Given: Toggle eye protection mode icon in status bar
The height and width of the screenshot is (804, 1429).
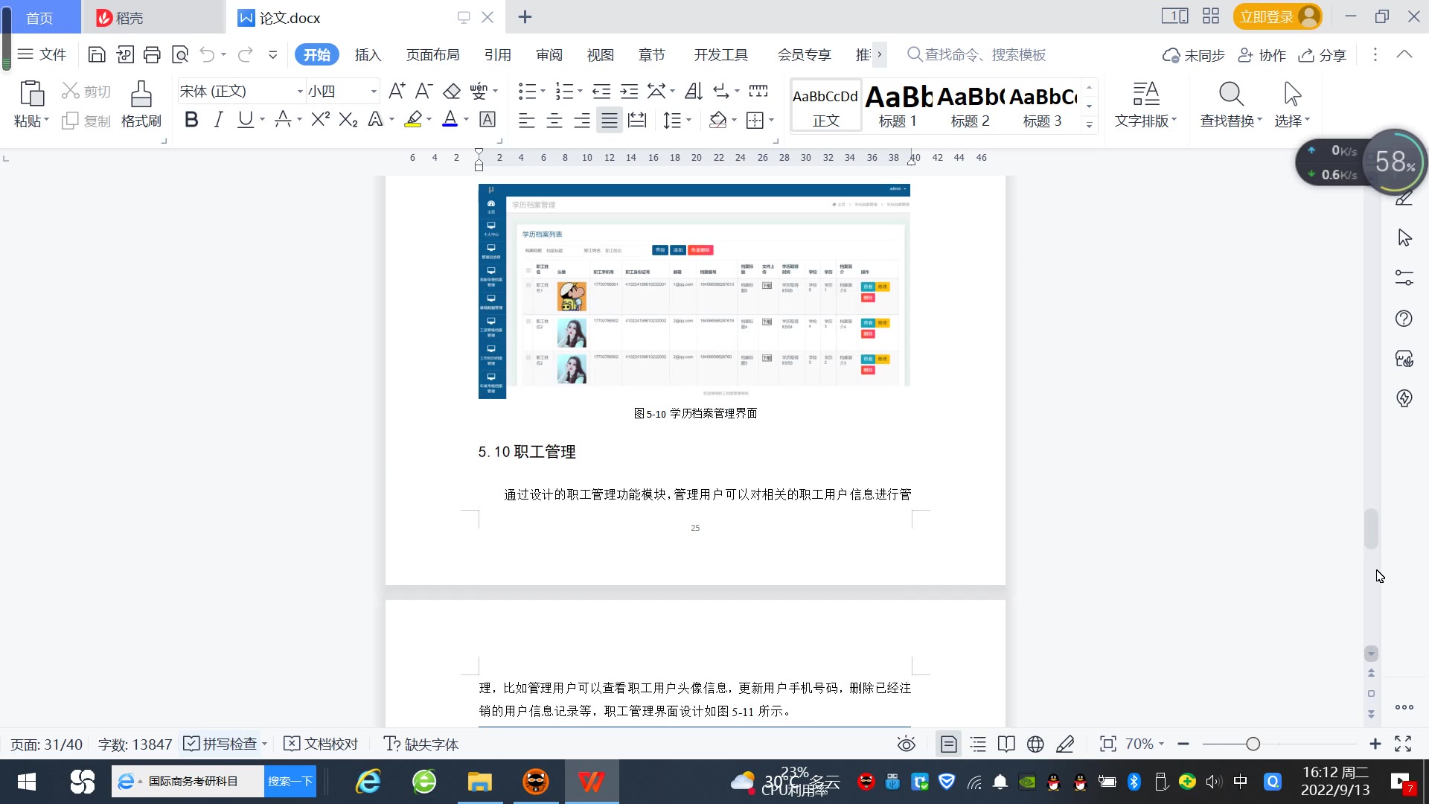Looking at the screenshot, I should [906, 744].
